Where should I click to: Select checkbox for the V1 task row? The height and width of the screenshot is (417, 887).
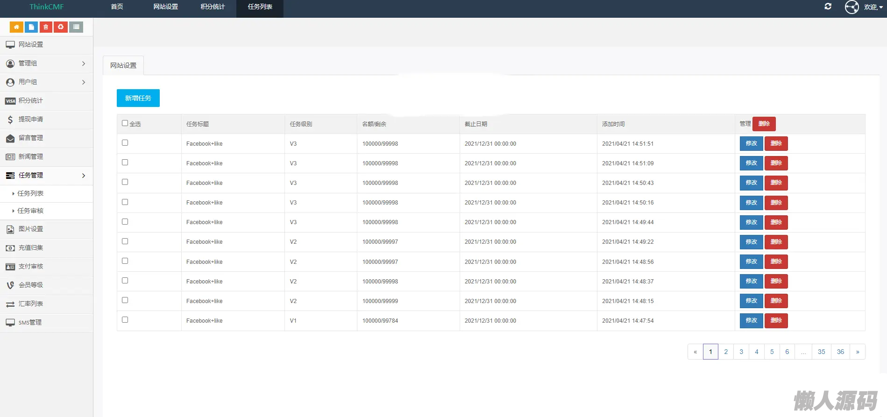(x=125, y=320)
